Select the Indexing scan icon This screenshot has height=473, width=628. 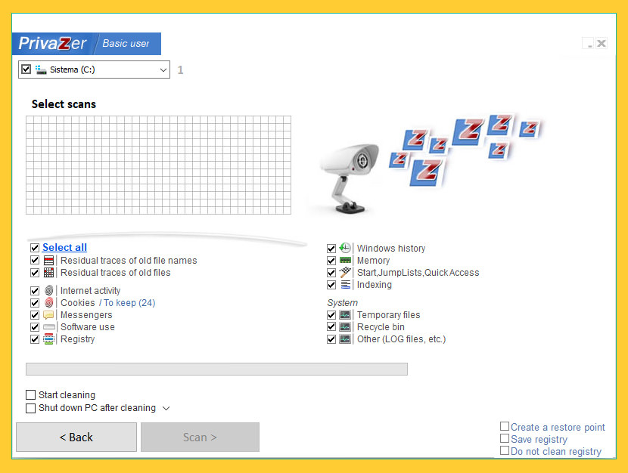point(345,285)
